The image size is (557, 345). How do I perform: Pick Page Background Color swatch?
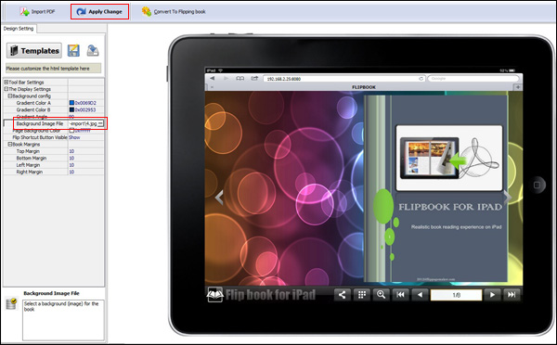point(71,131)
